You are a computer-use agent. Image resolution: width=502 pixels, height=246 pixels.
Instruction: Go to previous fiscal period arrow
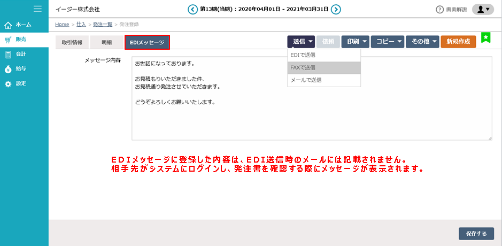click(x=192, y=9)
